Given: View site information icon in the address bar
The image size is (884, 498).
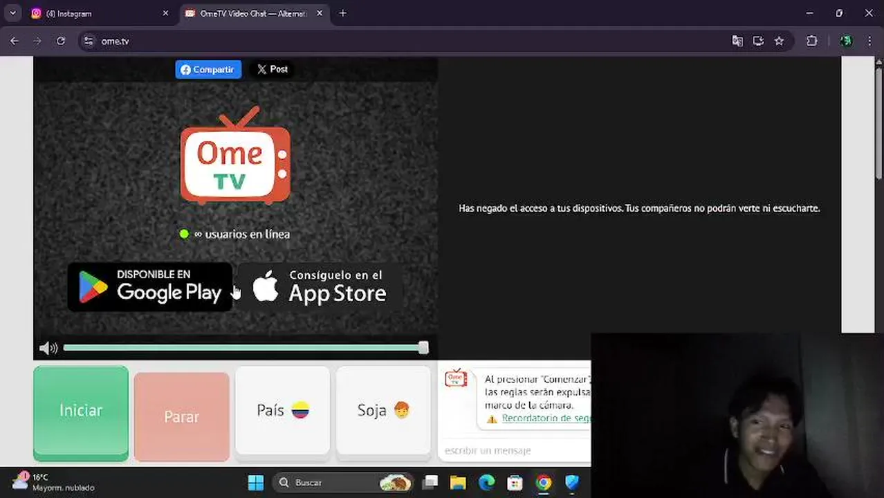Looking at the screenshot, I should (88, 41).
